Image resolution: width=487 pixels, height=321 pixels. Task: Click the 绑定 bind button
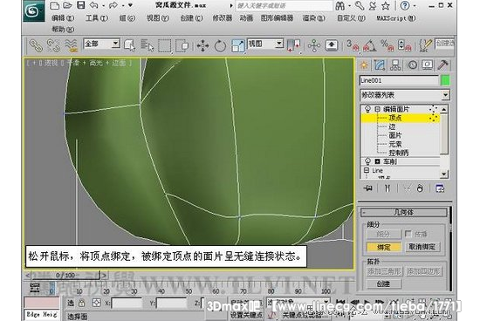(383, 247)
